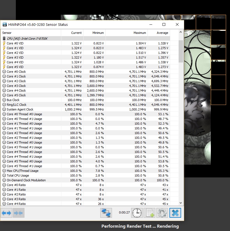The image size is (230, 231).
Task: Select Core #3 Thread #0 Usage row
Action: [x=85, y=142]
